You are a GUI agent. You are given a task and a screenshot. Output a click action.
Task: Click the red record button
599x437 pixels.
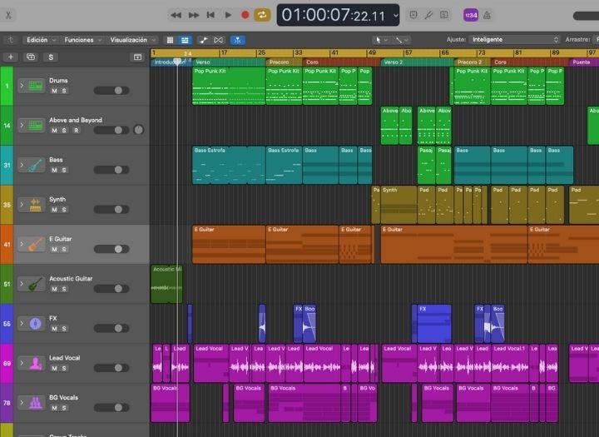pyautogui.click(x=245, y=15)
